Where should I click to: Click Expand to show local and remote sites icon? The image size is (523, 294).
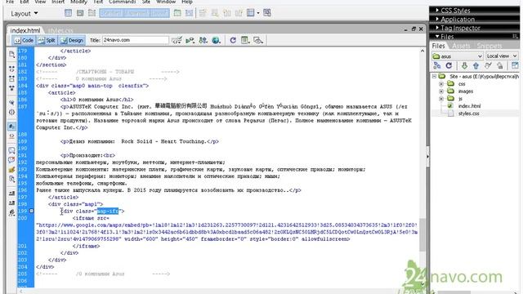(515, 65)
